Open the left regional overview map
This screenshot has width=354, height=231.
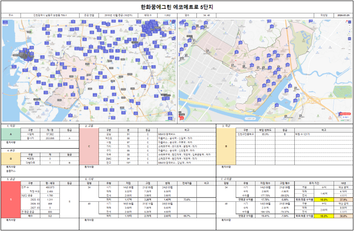coord(89,70)
